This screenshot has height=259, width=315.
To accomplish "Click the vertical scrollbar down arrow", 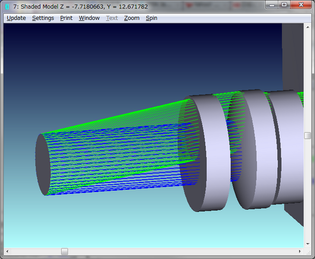I will pos(308,244).
